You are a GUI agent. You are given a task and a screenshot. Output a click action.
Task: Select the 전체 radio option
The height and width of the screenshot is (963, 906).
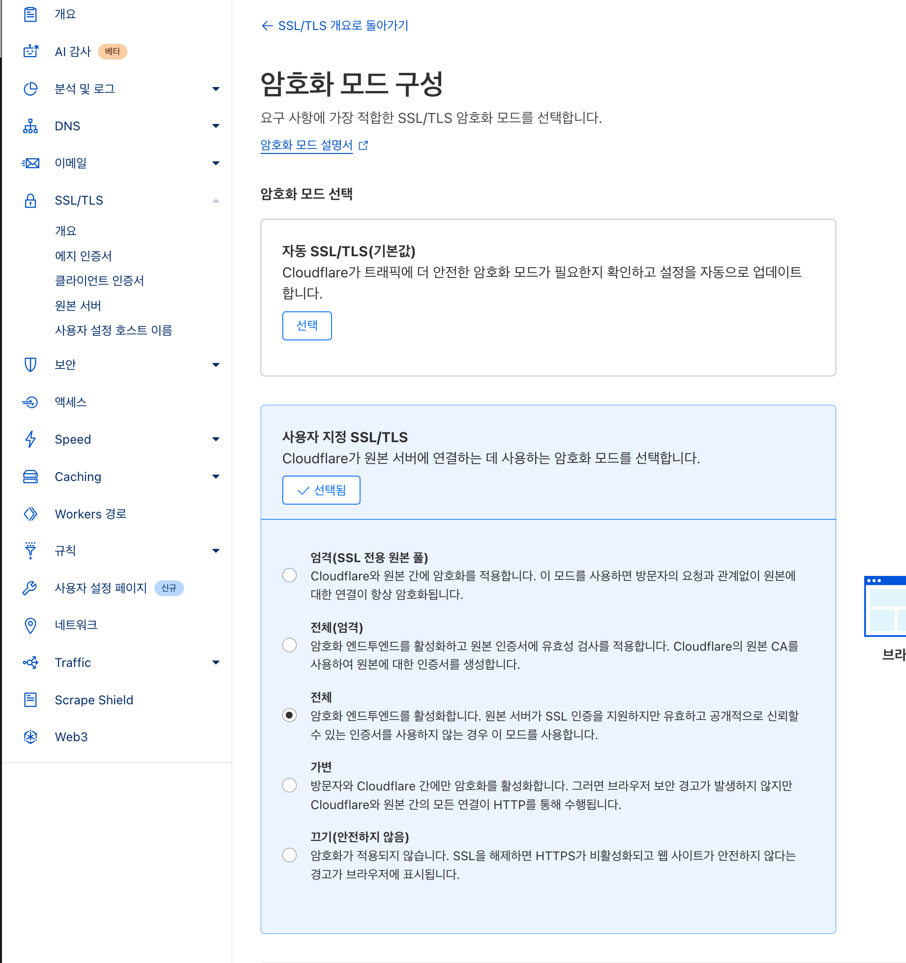coord(290,715)
